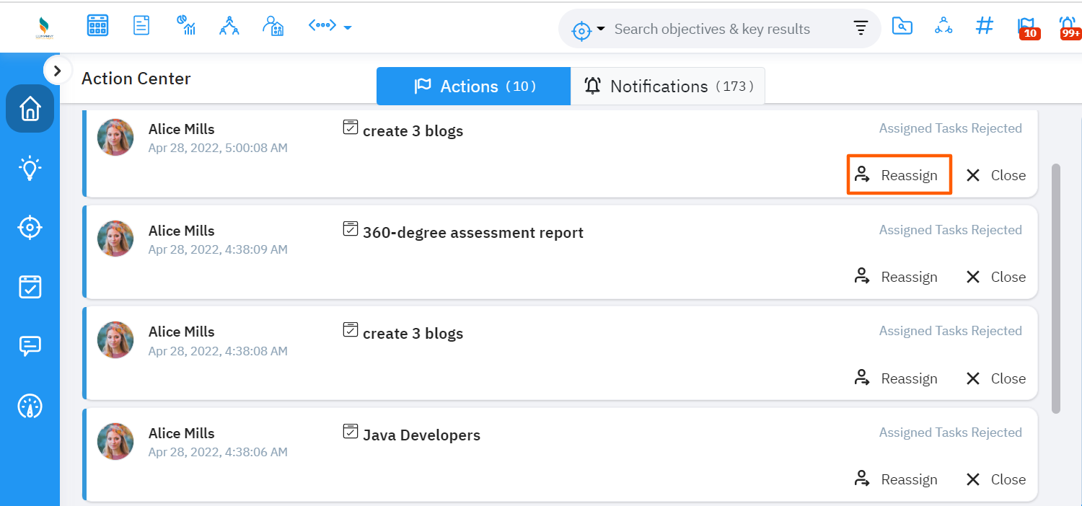The height and width of the screenshot is (506, 1082).
Task: Open the hashtag icon in top bar
Action: (984, 26)
